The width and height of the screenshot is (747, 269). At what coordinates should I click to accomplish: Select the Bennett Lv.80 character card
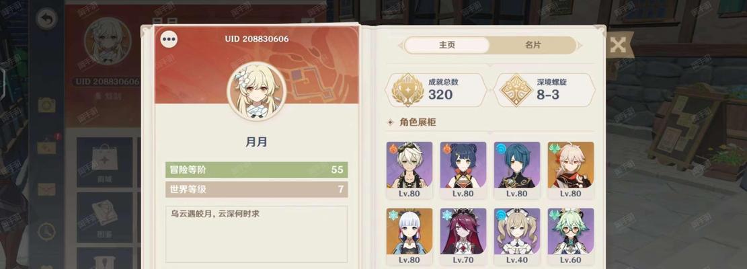pyautogui.click(x=409, y=170)
